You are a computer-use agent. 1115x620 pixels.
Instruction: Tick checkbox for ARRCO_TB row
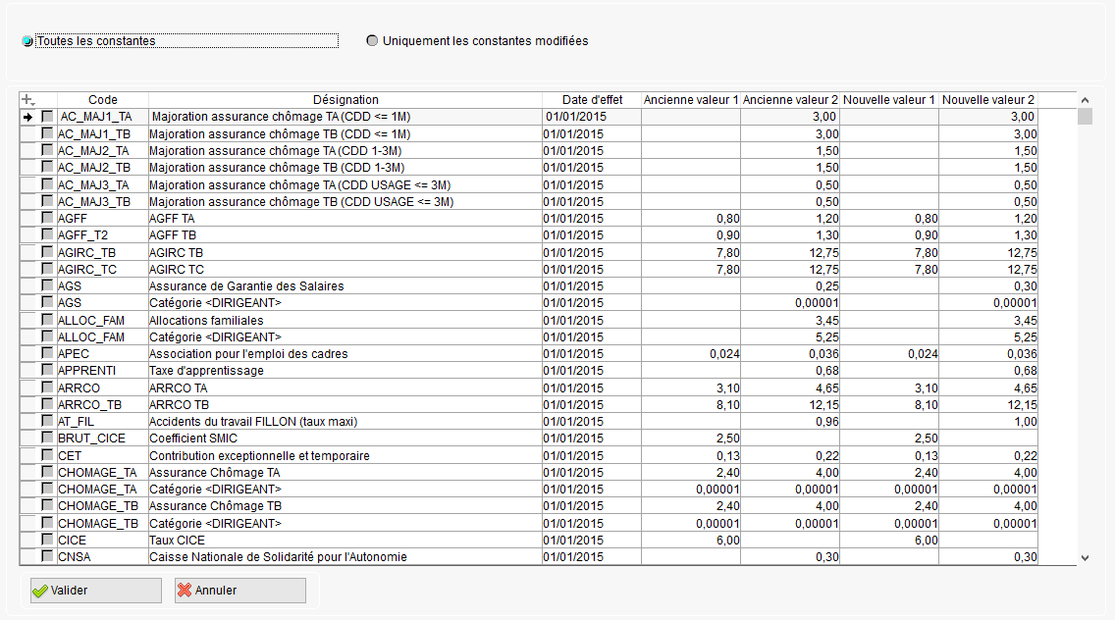click(47, 404)
